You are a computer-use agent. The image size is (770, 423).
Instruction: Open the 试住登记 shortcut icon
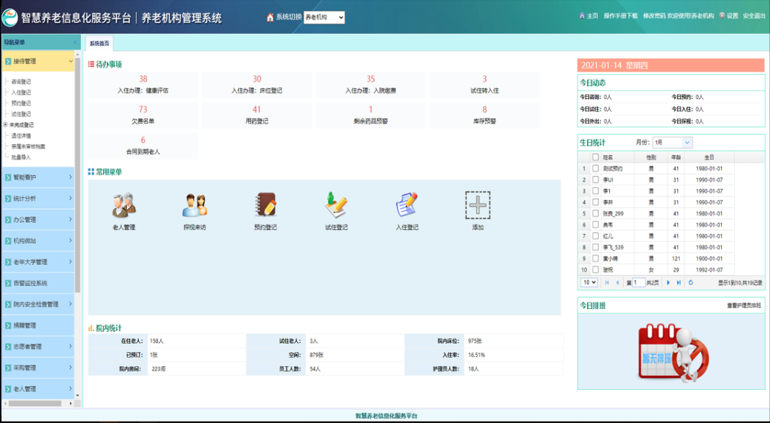[337, 205]
